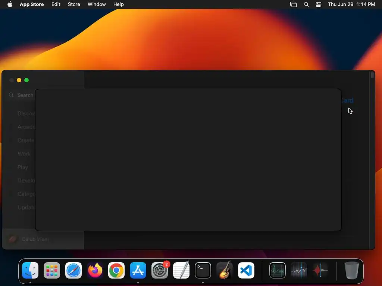Open the Window menu
This screenshot has width=382, height=286.
point(97,4)
